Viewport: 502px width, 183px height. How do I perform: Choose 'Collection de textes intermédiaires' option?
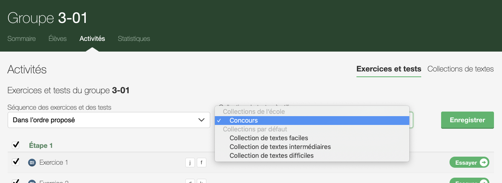click(280, 147)
